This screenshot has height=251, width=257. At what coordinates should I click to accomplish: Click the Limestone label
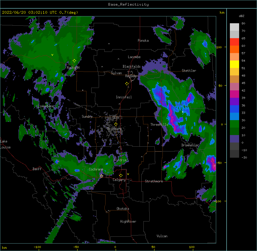[46, 106]
